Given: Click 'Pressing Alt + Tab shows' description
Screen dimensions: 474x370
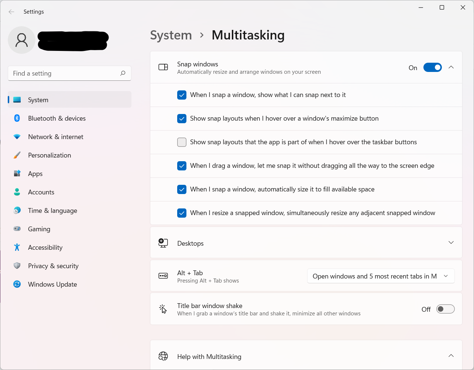Looking at the screenshot, I should coord(208,281).
